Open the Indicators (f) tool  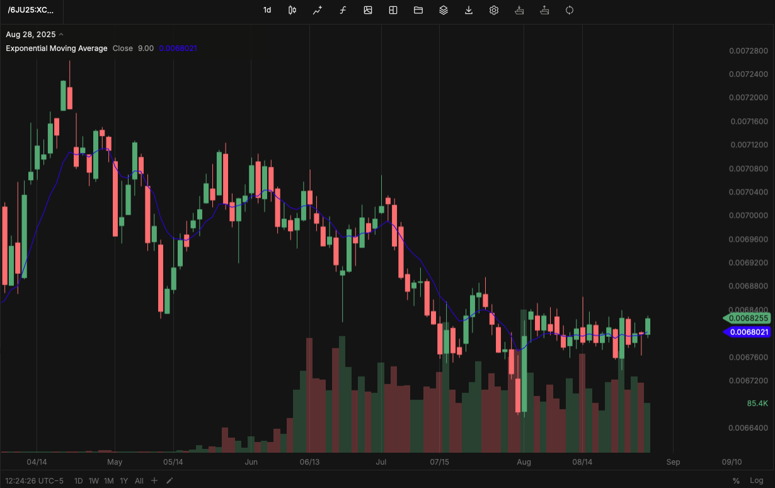pos(343,10)
